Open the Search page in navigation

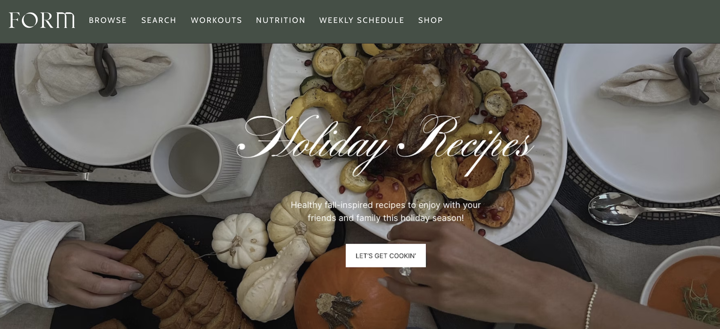click(159, 20)
